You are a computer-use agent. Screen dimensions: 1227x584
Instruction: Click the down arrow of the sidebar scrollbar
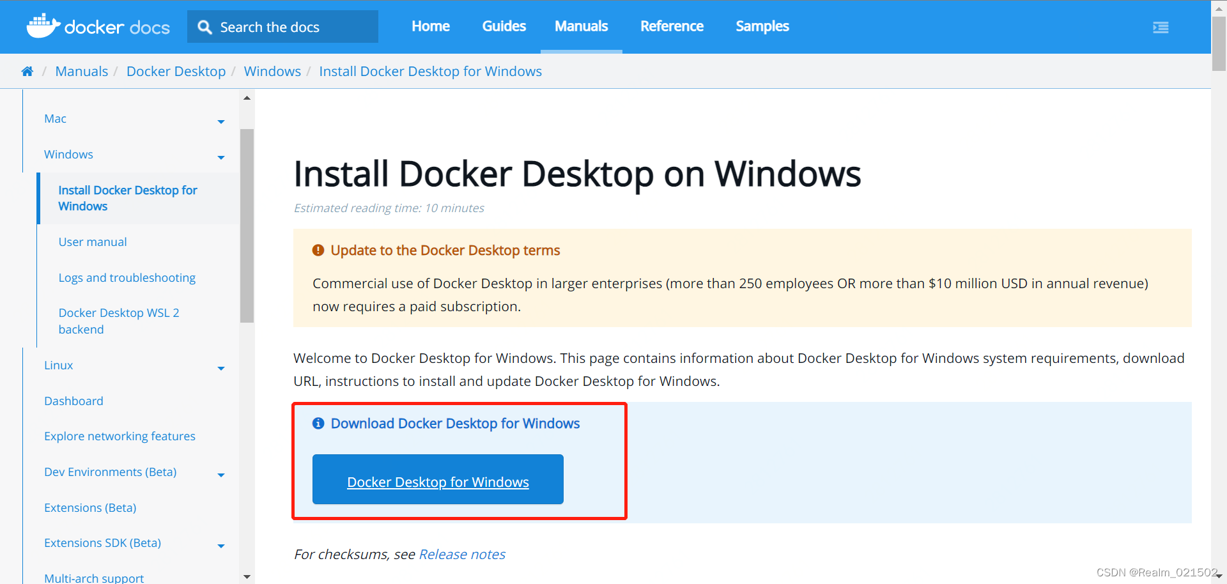[247, 576]
